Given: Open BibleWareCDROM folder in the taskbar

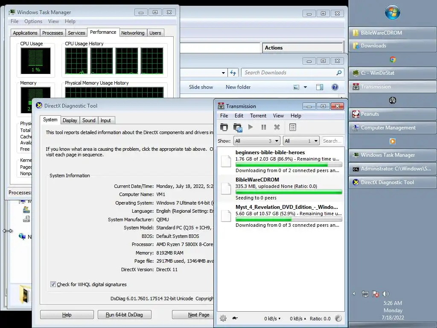Looking at the screenshot, I should pos(393,32).
